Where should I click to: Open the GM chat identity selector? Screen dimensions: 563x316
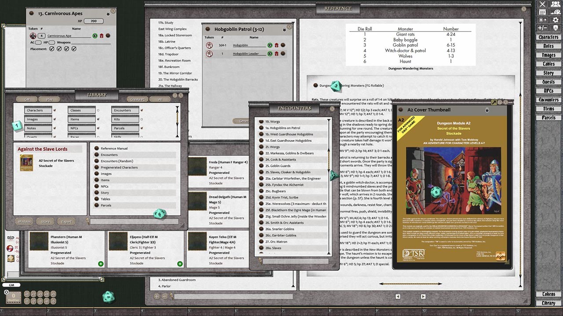pos(11,285)
